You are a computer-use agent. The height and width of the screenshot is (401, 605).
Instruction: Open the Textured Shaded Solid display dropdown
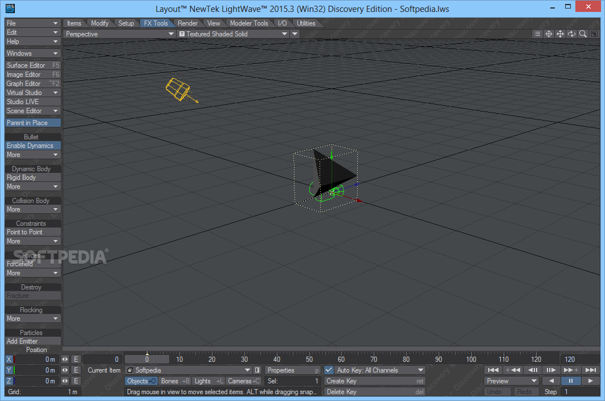tap(233, 34)
